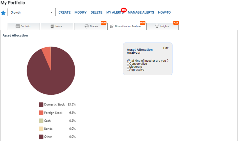Open the News tab
Image resolution: width=238 pixels, height=141 pixels.
point(57,26)
